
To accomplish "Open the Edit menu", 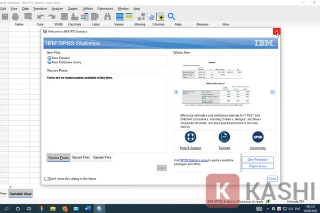I will click(x=3, y=9).
